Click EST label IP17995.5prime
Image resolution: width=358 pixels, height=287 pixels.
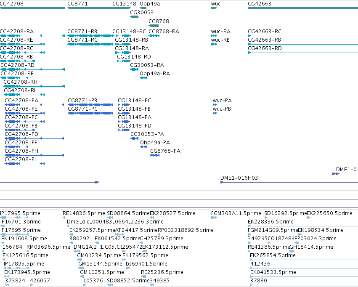point(20,213)
